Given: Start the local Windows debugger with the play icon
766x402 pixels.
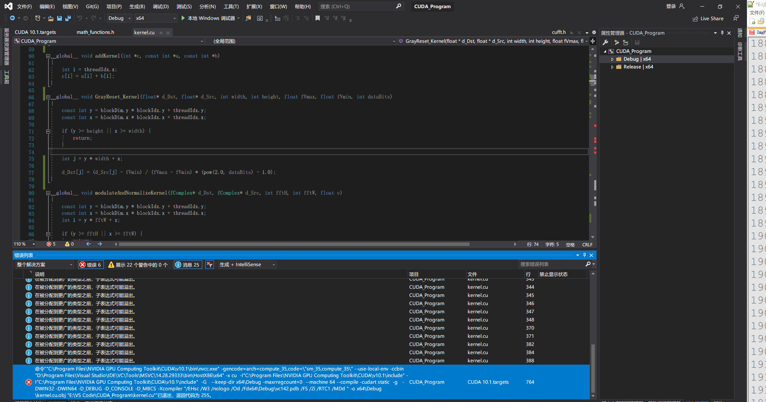Looking at the screenshot, I should [x=183, y=18].
